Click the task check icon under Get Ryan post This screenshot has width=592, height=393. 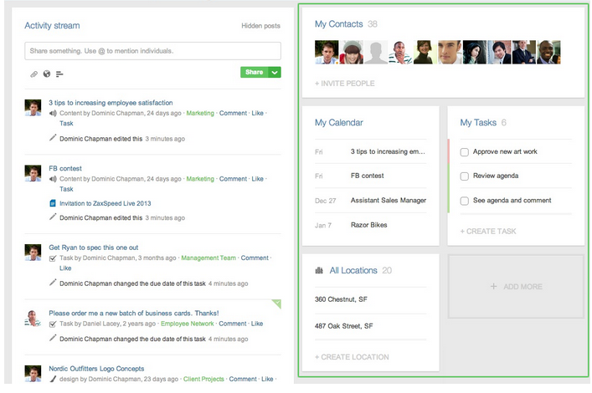coord(53,258)
